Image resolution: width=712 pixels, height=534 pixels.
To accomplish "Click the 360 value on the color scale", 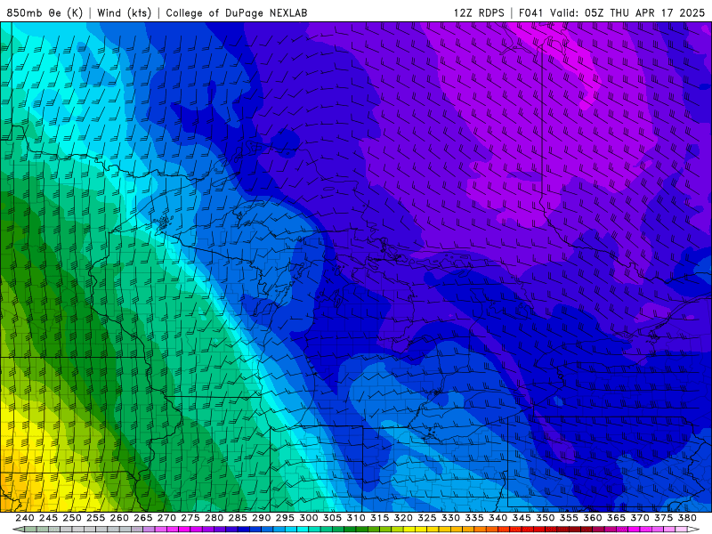I will pyautogui.click(x=592, y=518).
